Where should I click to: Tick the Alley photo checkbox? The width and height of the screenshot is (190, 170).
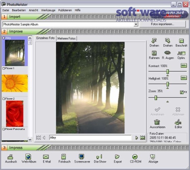(4, 38)
